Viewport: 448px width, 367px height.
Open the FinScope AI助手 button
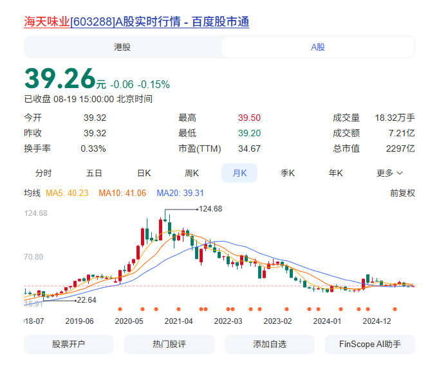click(369, 344)
